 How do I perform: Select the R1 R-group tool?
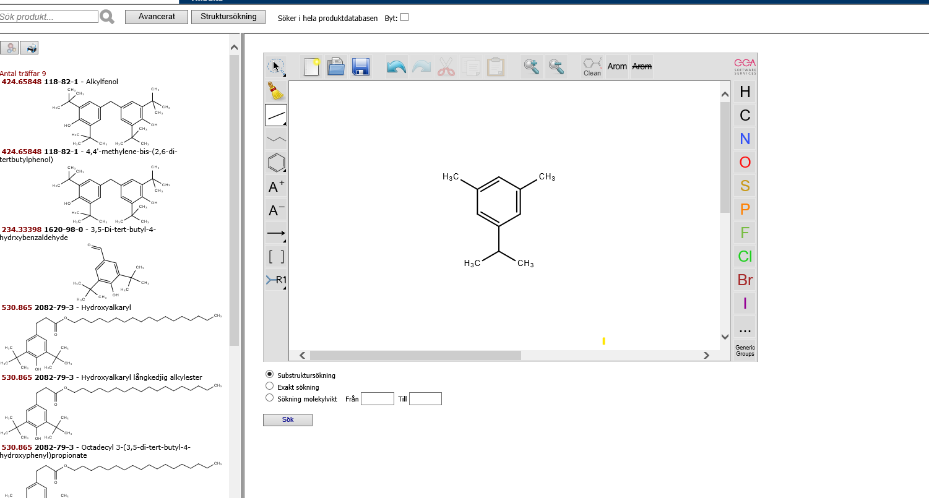click(276, 280)
